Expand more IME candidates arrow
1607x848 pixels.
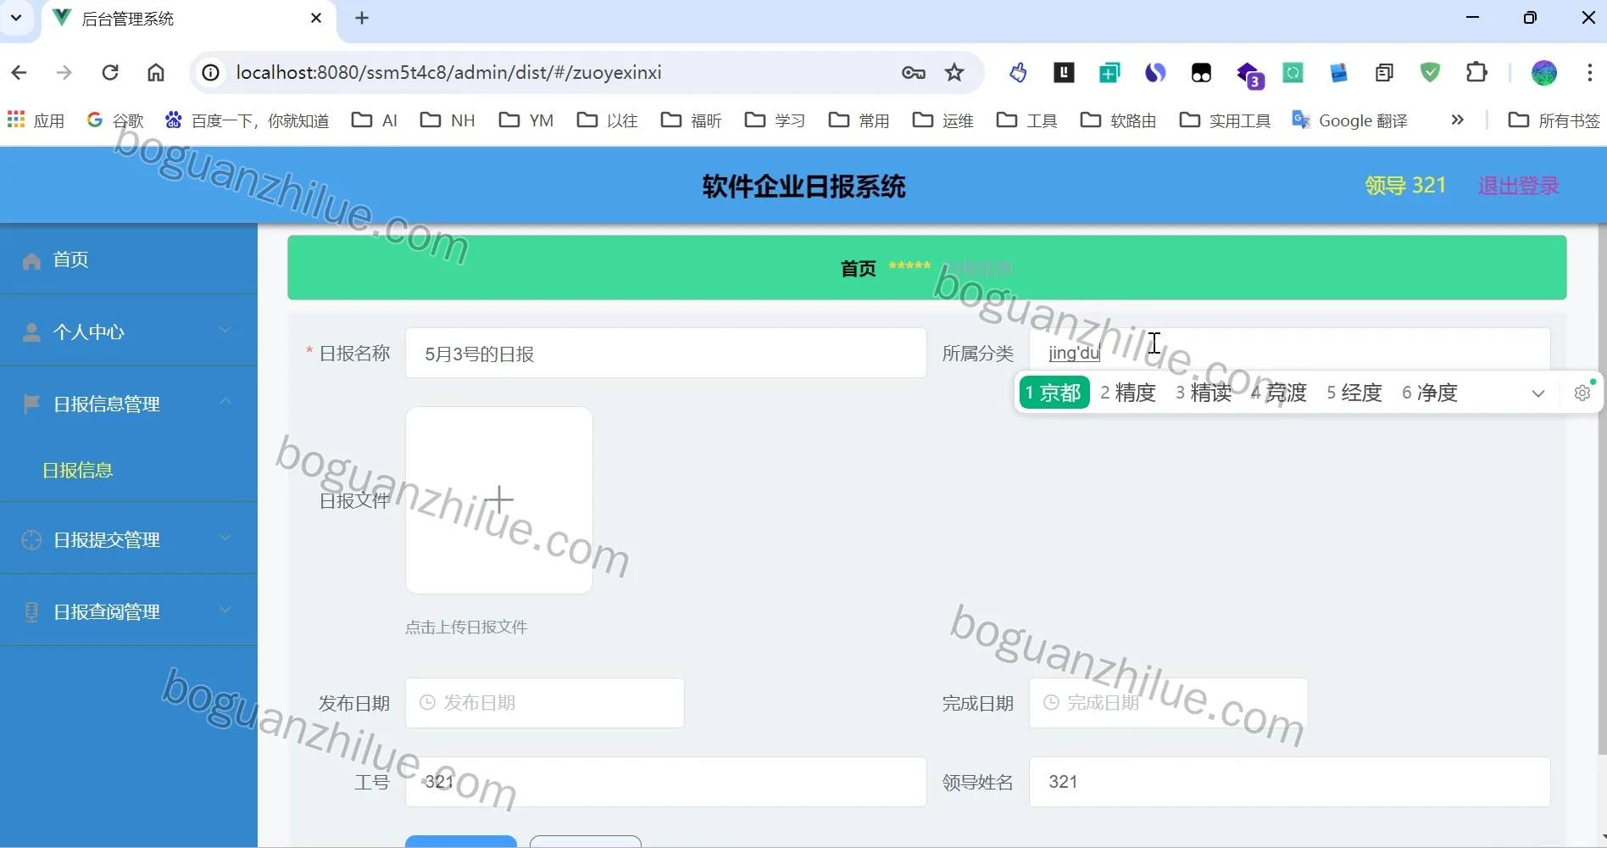(1538, 393)
